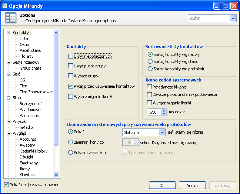Image resolution: width=240 pixels, height=194 pixels.
Task: Open Bezczynność status settings
Action: [x=31, y=104]
